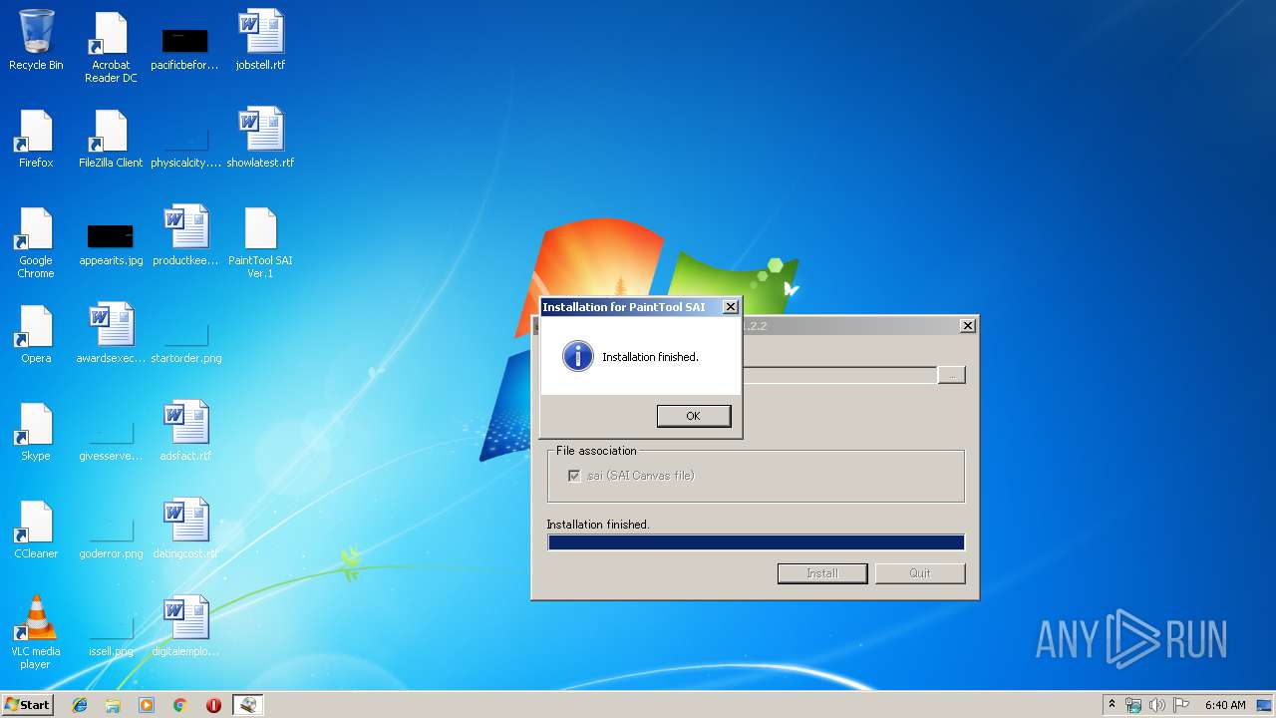
Task: Launch Internet Explorer from the taskbar
Action: point(80,704)
